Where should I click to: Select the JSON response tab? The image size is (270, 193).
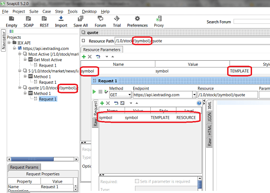[209, 117]
